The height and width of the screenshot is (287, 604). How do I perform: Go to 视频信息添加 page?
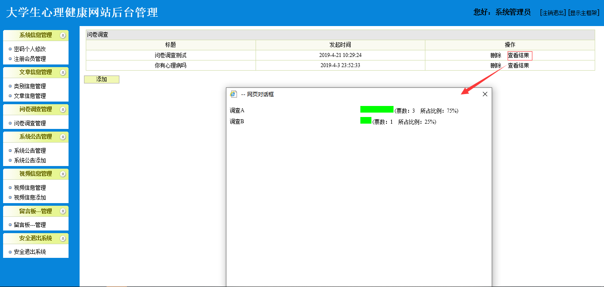30,197
